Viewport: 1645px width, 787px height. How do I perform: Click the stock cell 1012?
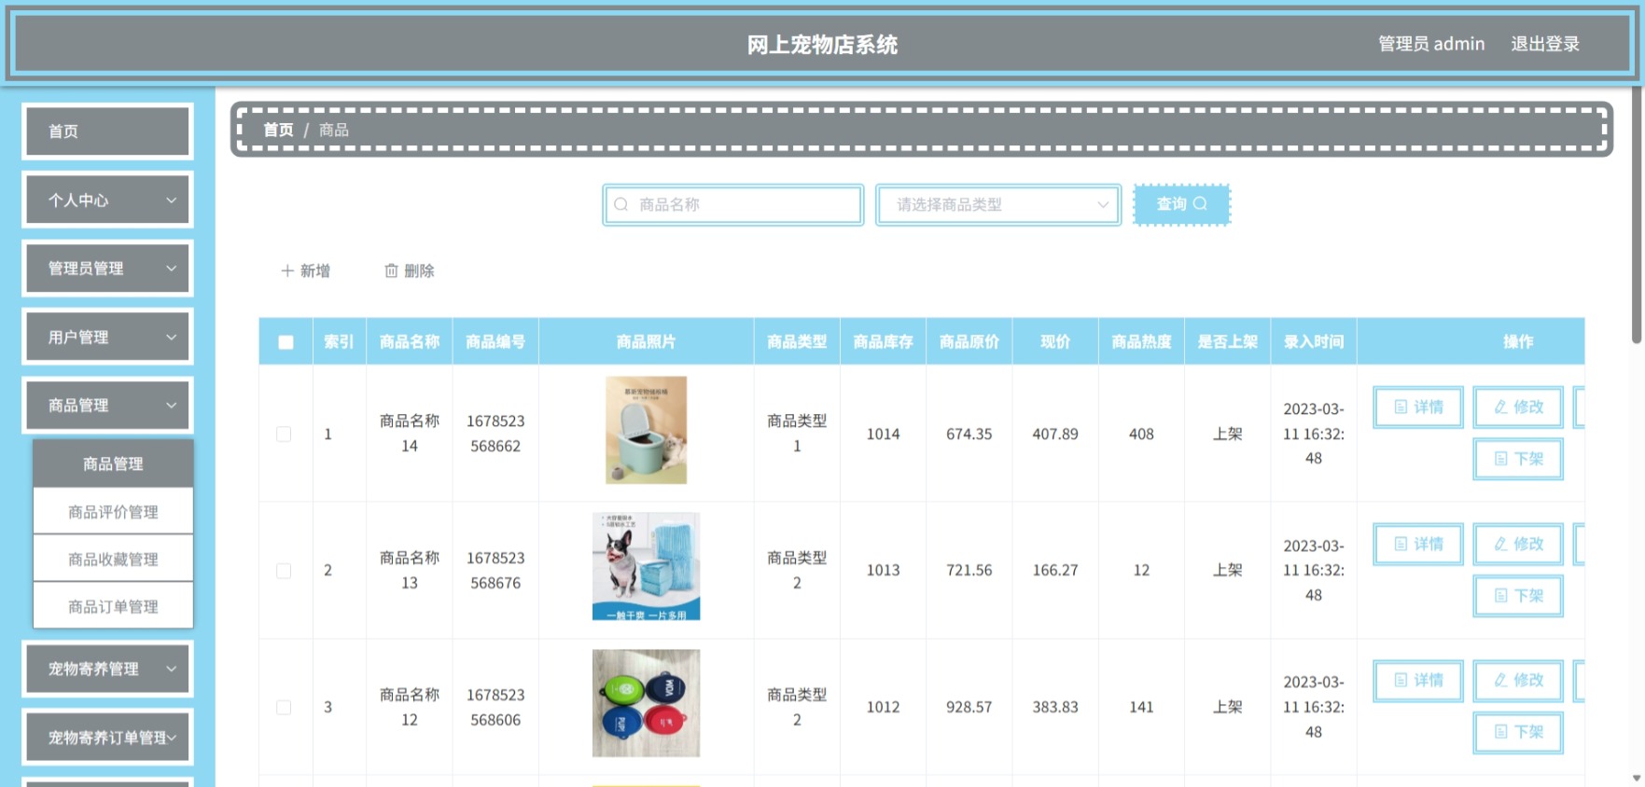coord(883,707)
